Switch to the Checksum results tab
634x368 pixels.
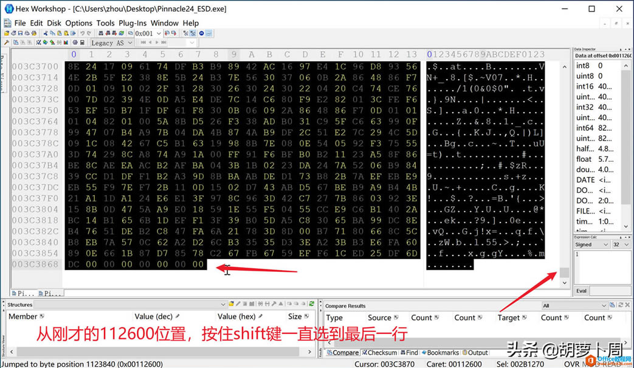(379, 353)
